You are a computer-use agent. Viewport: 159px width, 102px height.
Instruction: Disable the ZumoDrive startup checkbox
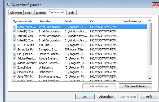click(14, 67)
